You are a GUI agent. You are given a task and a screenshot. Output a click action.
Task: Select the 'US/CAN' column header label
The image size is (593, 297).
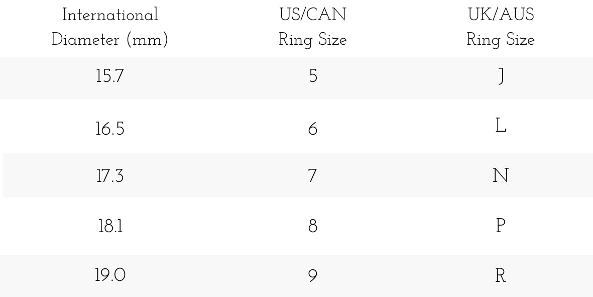click(x=312, y=15)
